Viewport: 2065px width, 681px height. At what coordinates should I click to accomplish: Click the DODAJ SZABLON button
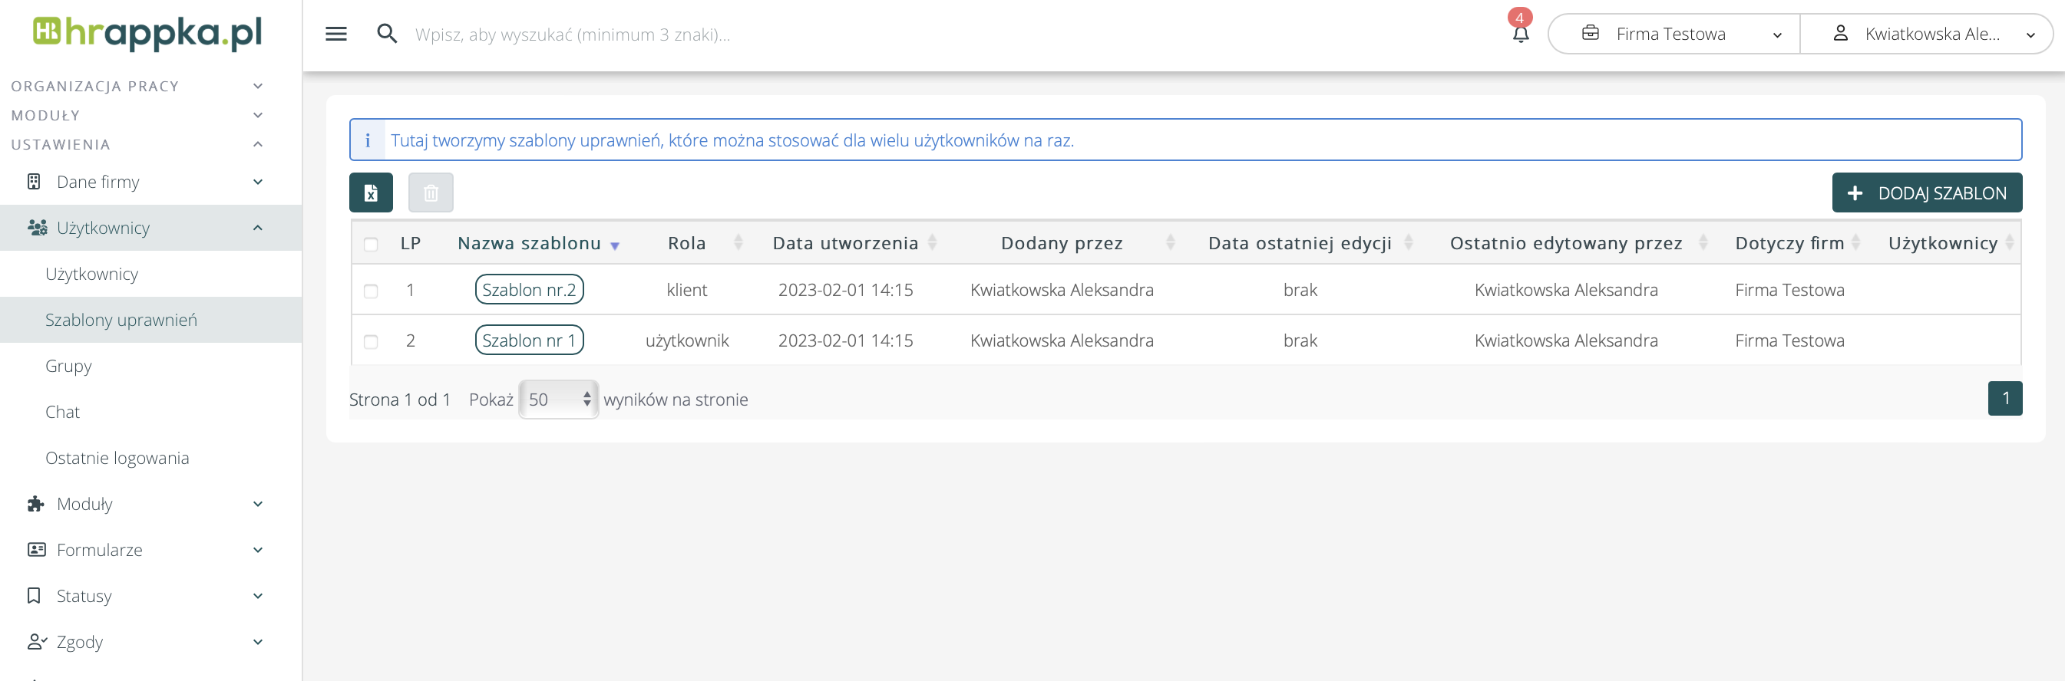pyautogui.click(x=1926, y=193)
